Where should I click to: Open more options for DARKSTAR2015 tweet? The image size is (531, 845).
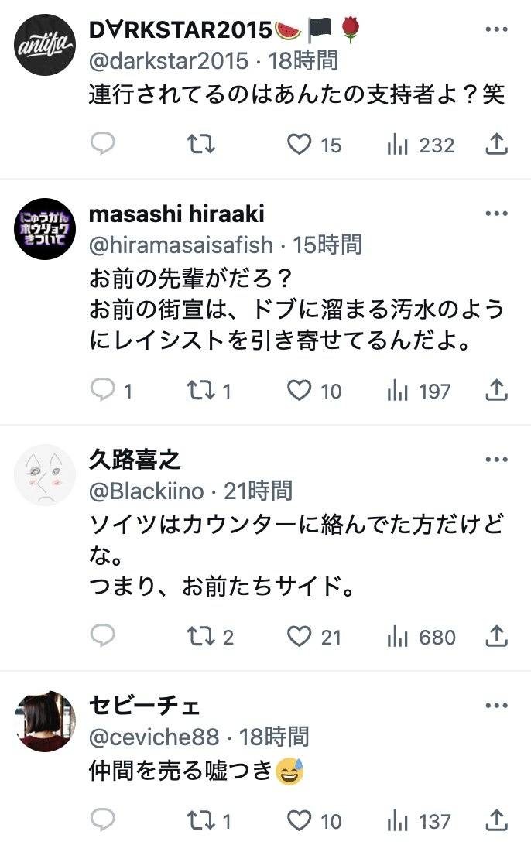[x=496, y=29]
